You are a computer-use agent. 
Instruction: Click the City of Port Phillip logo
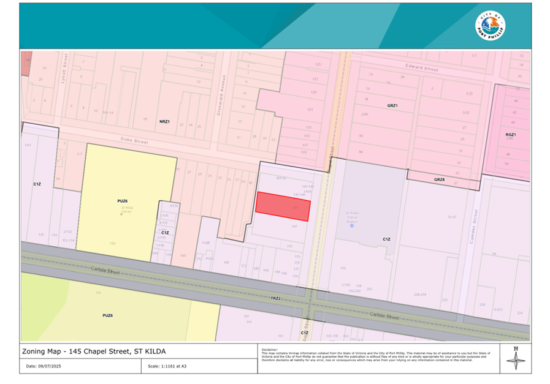[x=491, y=26]
